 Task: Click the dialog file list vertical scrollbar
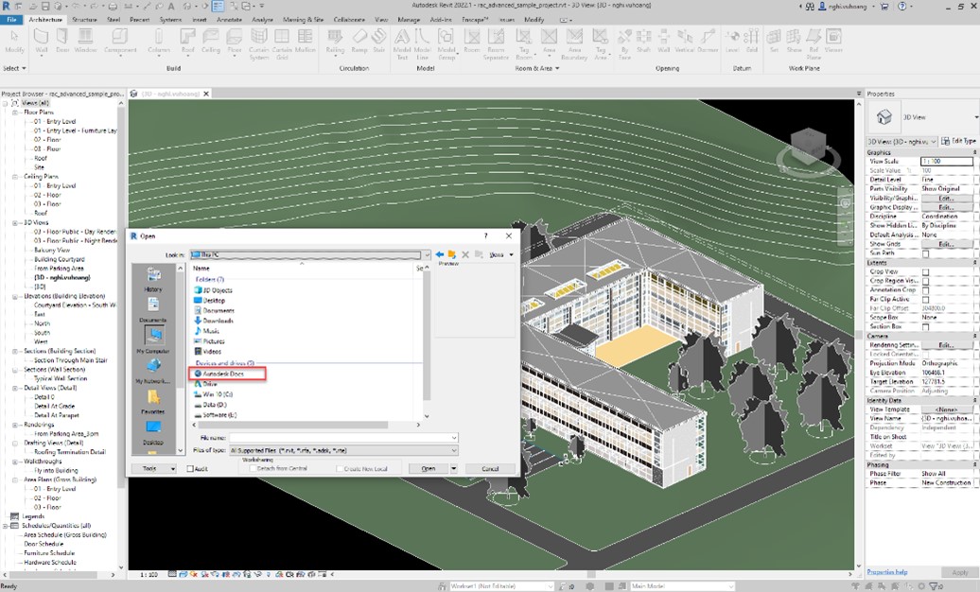click(x=427, y=341)
